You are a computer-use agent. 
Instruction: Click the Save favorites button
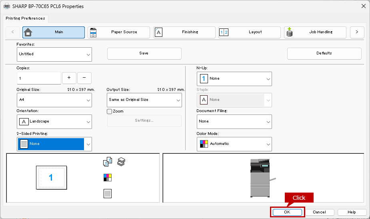(x=144, y=54)
